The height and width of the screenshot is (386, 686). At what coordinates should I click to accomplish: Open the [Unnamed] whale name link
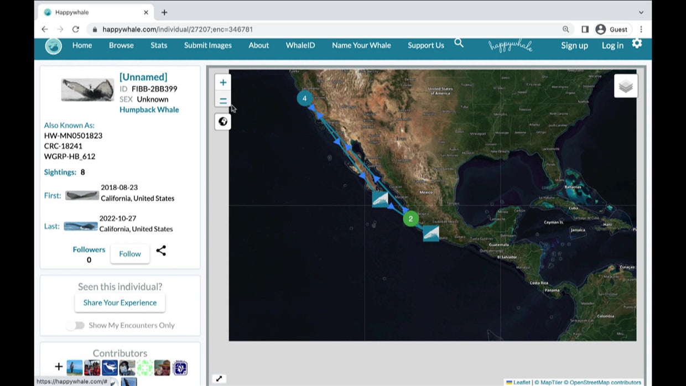pos(143,77)
